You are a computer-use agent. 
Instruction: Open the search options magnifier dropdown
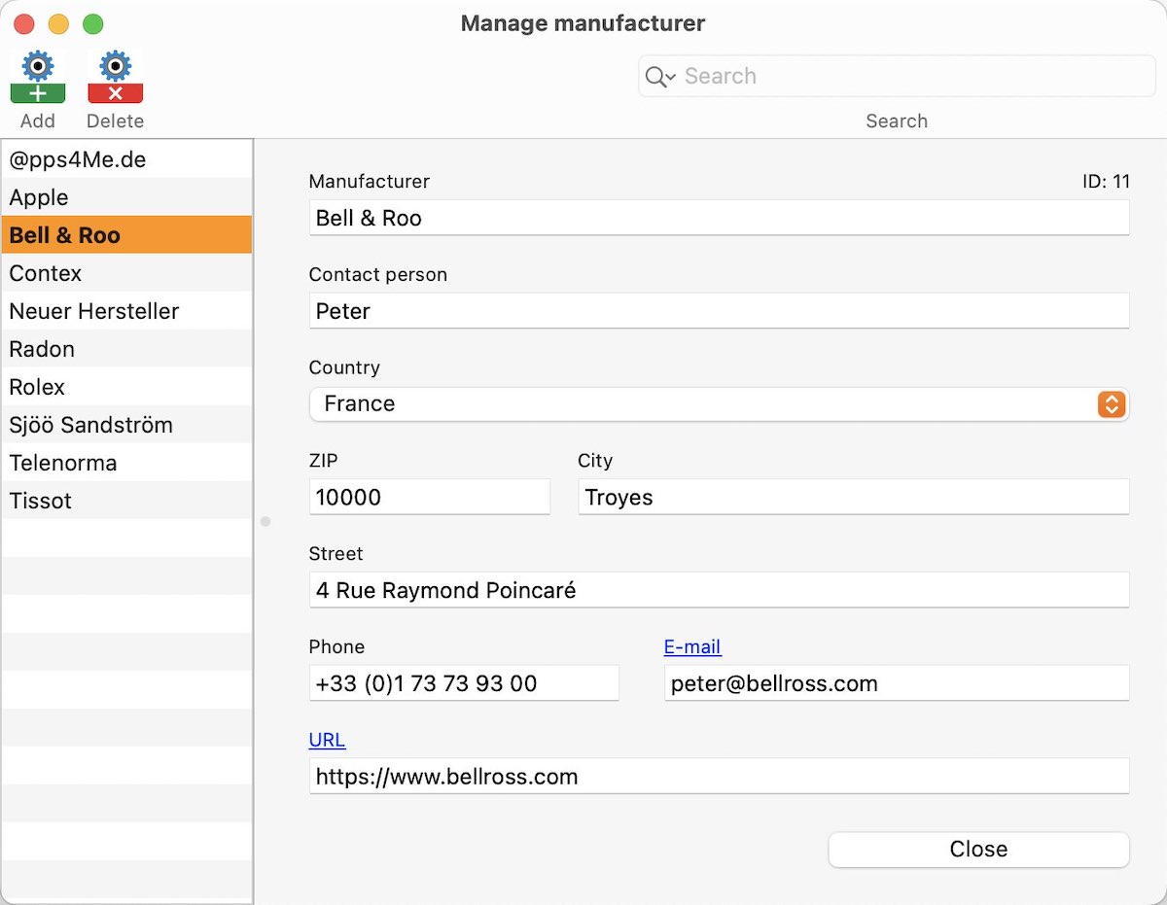[x=660, y=77]
